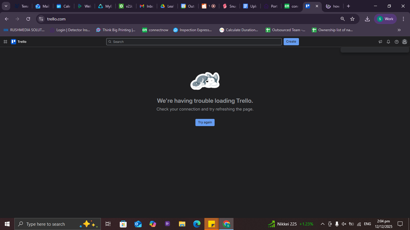This screenshot has width=410, height=230.
Task: Open Outsourced Team bookmark
Action: click(285, 30)
